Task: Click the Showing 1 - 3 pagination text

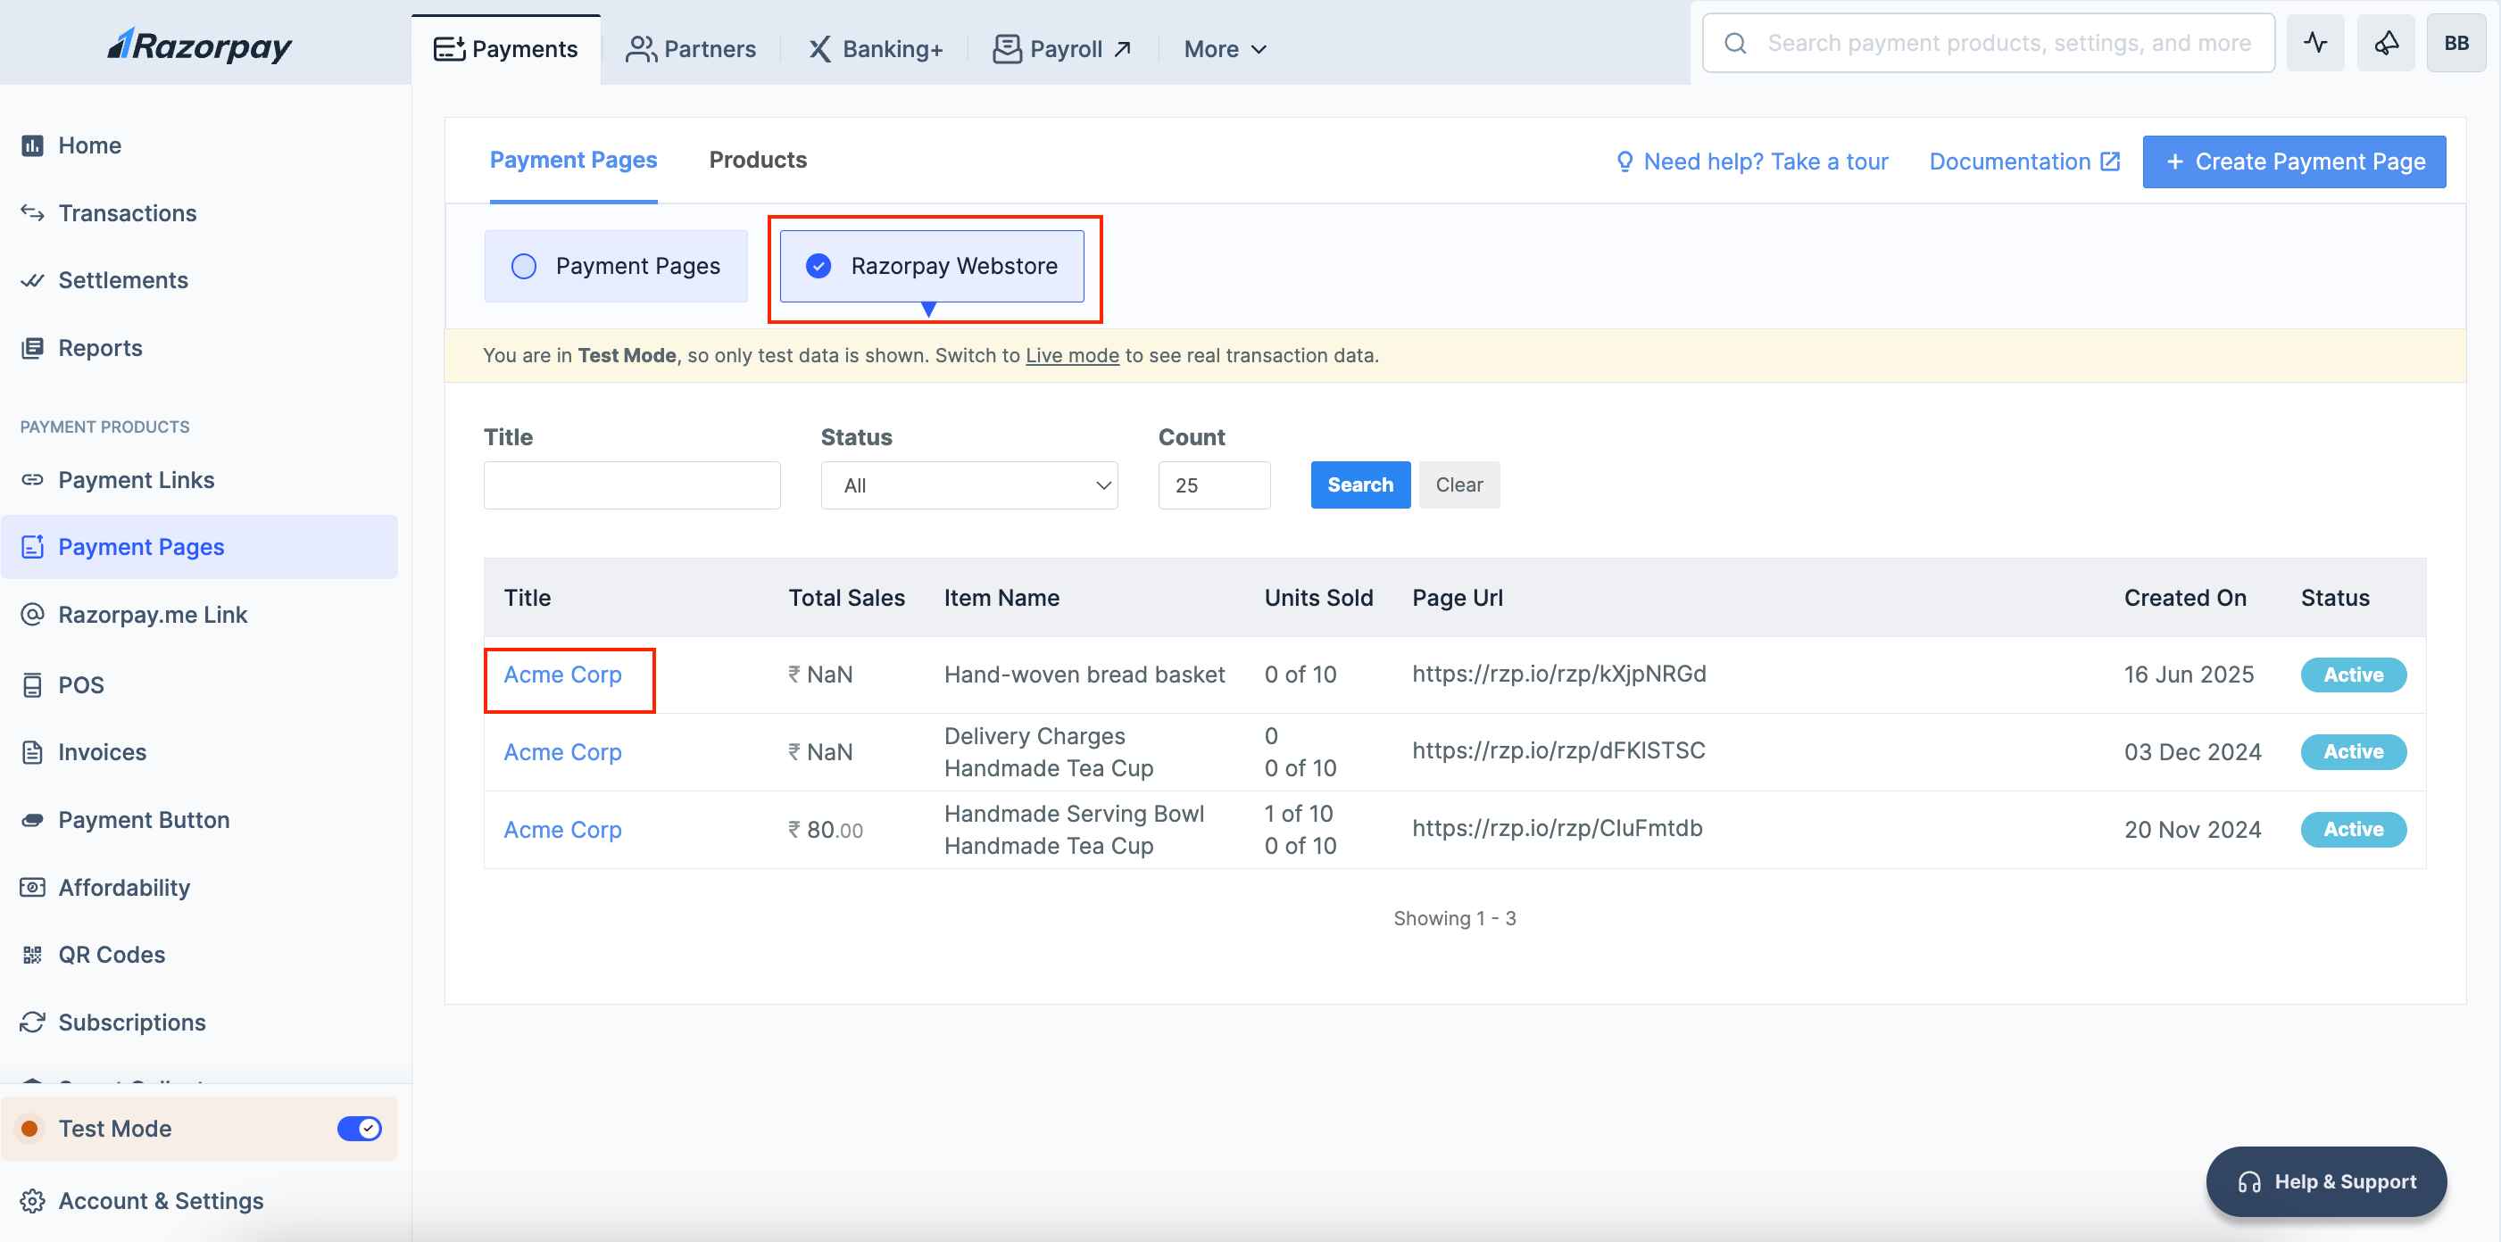Action: pyautogui.click(x=1454, y=918)
